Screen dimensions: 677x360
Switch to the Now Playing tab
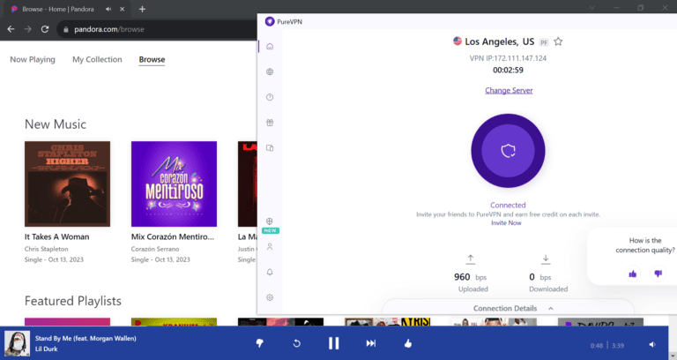(x=33, y=60)
